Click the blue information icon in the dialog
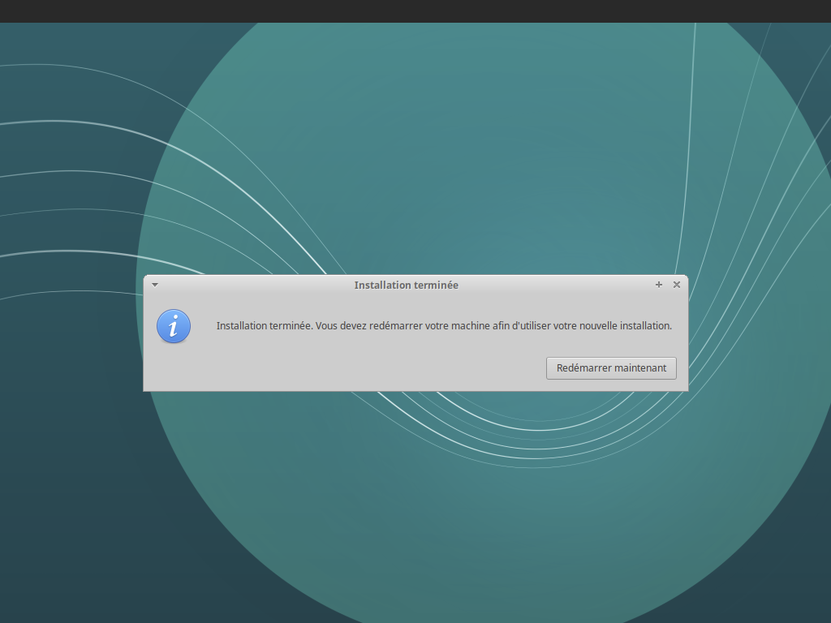 (x=173, y=326)
